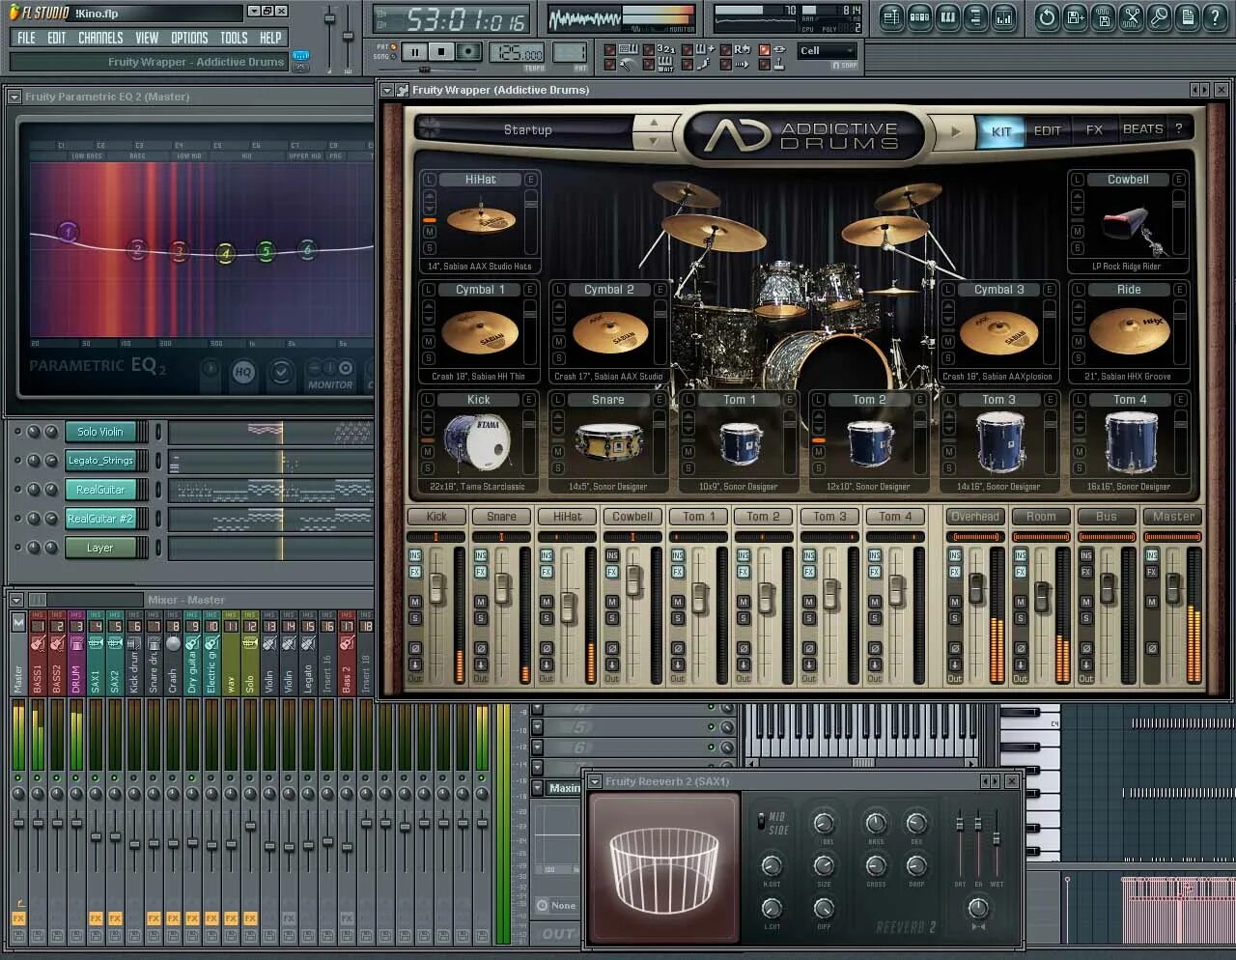This screenshot has height=960, width=1236.
Task: Switch to the EDIT tab in Addictive Drums
Action: point(1048,130)
